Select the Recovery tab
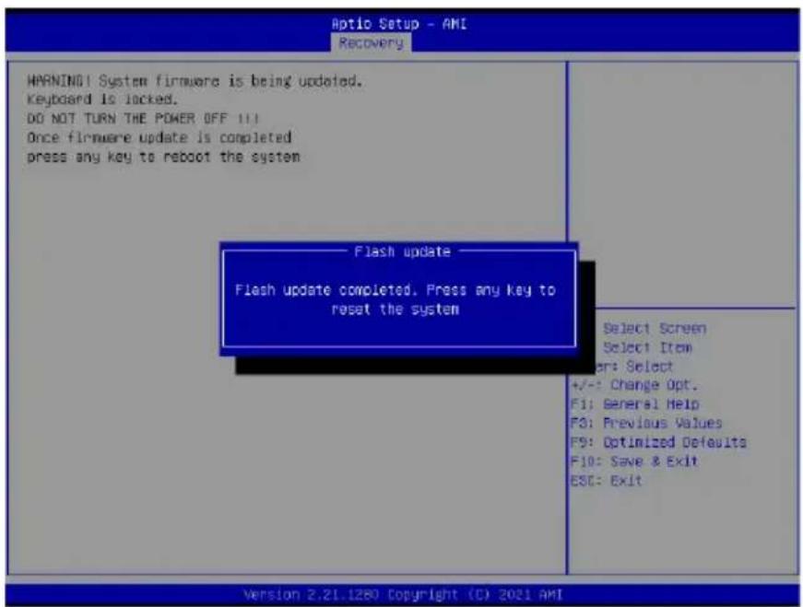The image size is (803, 607). pos(372,43)
